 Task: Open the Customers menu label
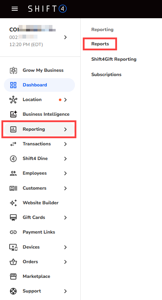pyautogui.click(x=34, y=188)
